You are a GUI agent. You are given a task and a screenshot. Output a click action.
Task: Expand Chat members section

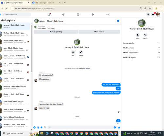(x=141, y=48)
